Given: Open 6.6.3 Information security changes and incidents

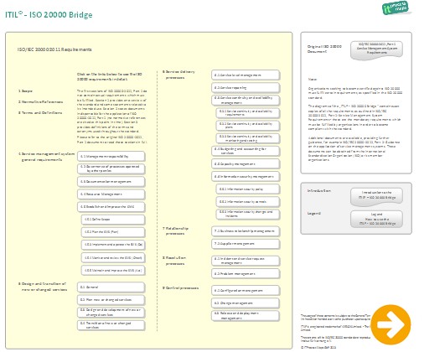Looking at the screenshot, I should [x=248, y=215].
